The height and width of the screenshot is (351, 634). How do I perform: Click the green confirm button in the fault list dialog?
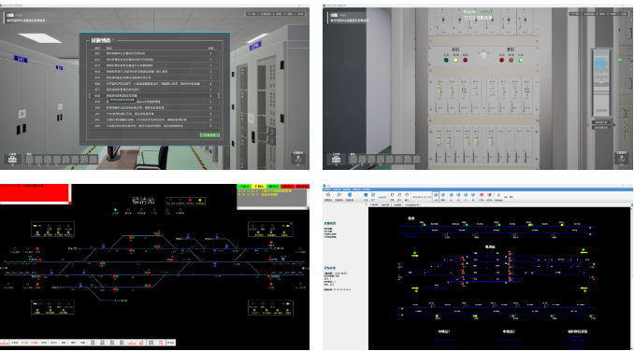[x=209, y=134]
